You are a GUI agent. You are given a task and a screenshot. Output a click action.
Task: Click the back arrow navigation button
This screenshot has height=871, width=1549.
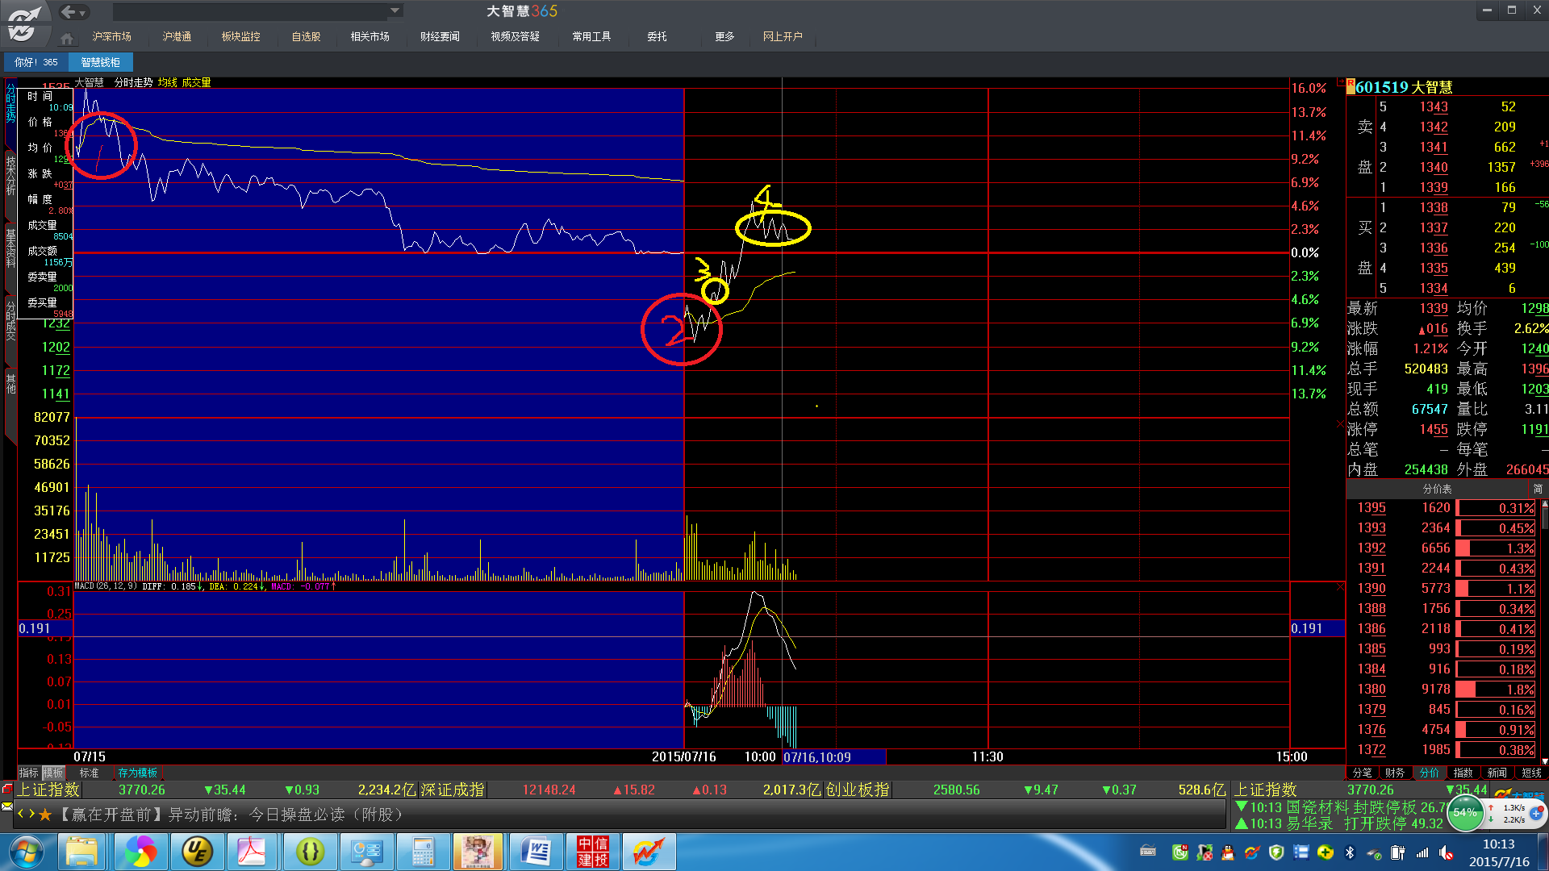pyautogui.click(x=68, y=11)
